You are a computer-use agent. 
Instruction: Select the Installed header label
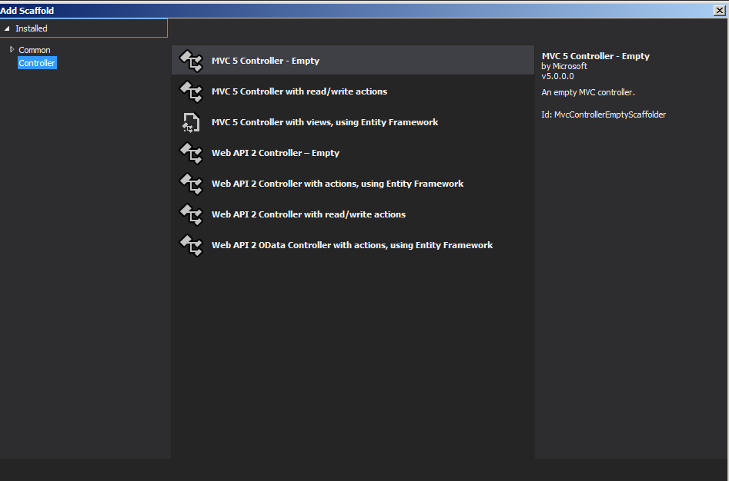pos(32,28)
